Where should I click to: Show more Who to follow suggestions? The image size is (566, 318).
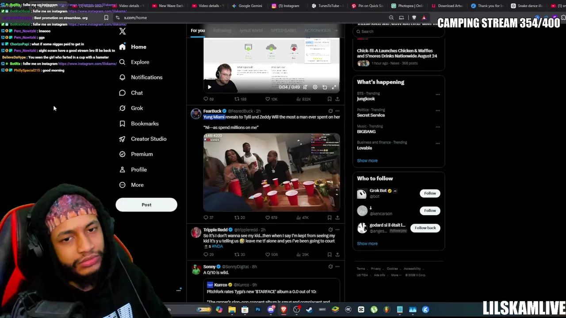coord(367,244)
